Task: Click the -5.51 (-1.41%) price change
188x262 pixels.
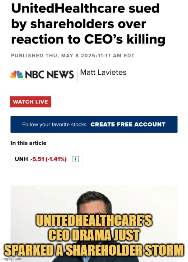Action: pos(49,159)
